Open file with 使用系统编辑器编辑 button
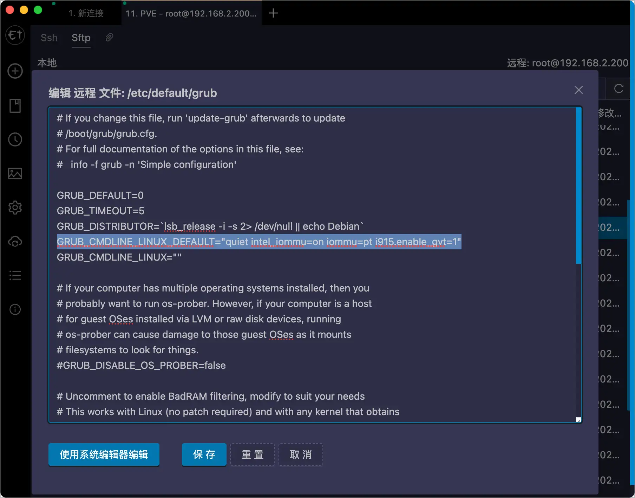 click(x=104, y=454)
